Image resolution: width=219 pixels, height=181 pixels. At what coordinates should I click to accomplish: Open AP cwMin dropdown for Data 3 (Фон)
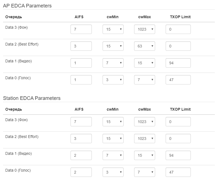(113, 29)
